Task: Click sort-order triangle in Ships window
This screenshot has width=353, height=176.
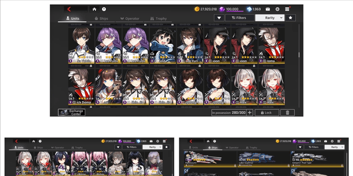Action: click(300, 147)
